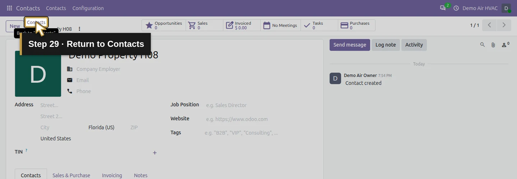Open the Opportunities stat button
The width and height of the screenshot is (517, 179).
coord(164,25)
